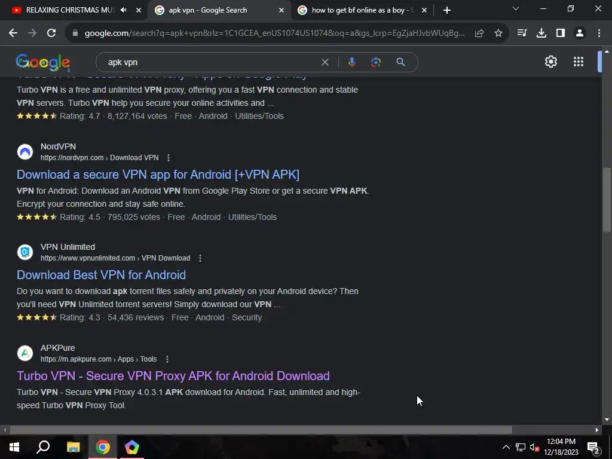612x459 pixels.
Task: Open the VPN Unlimited result more-options menu
Action: point(200,258)
